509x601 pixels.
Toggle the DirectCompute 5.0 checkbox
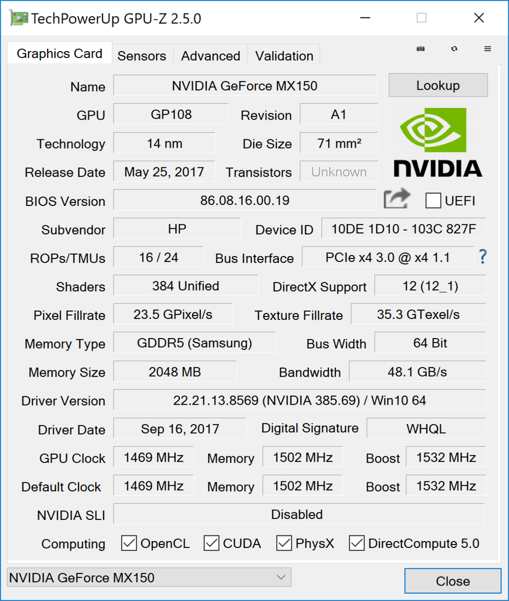(357, 543)
